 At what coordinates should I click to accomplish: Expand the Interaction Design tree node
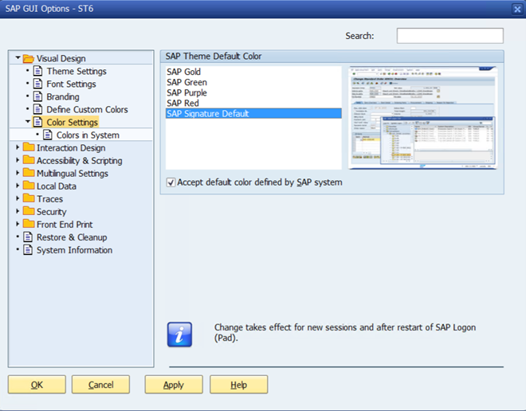click(17, 148)
